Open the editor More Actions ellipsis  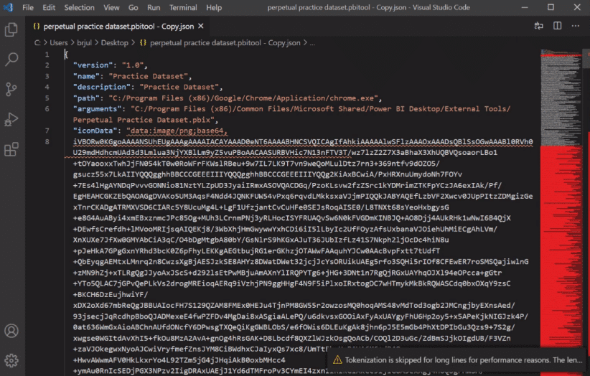click(576, 26)
